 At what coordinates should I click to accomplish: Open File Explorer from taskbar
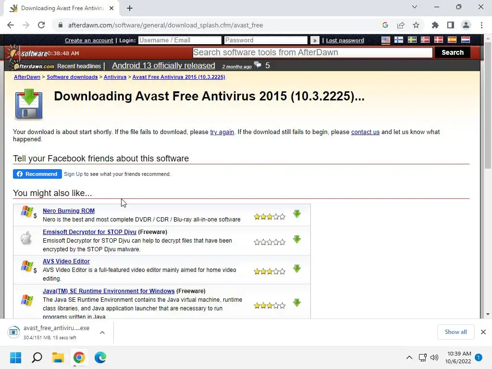[58, 357]
